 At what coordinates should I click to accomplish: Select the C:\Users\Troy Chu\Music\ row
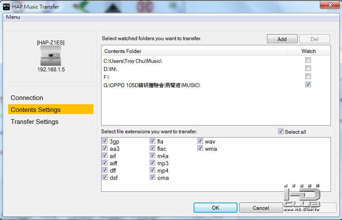tap(216, 61)
